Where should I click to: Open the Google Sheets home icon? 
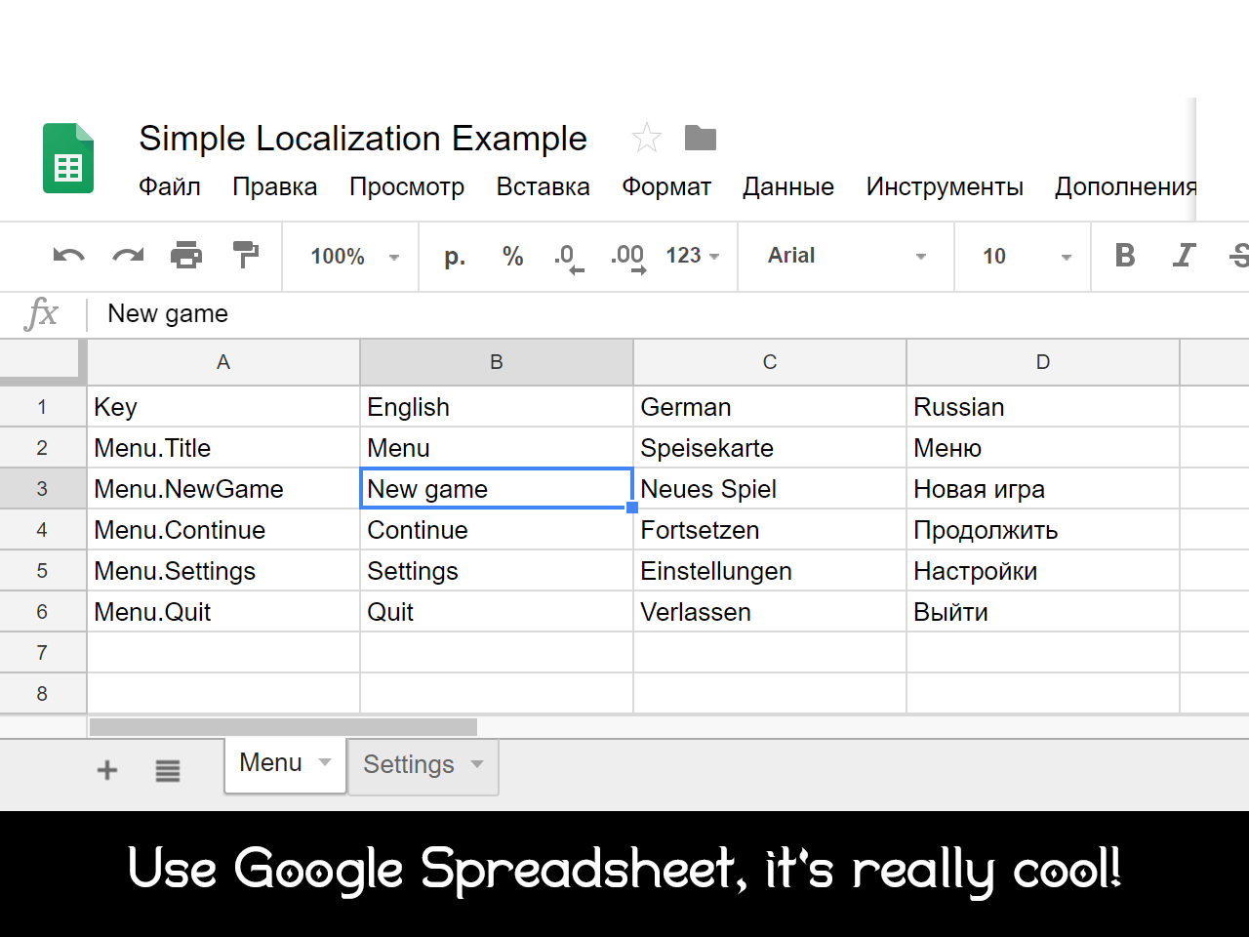point(68,158)
